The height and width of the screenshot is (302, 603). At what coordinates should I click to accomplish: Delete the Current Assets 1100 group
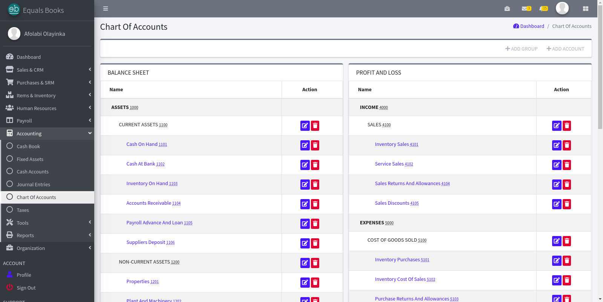[x=315, y=126]
